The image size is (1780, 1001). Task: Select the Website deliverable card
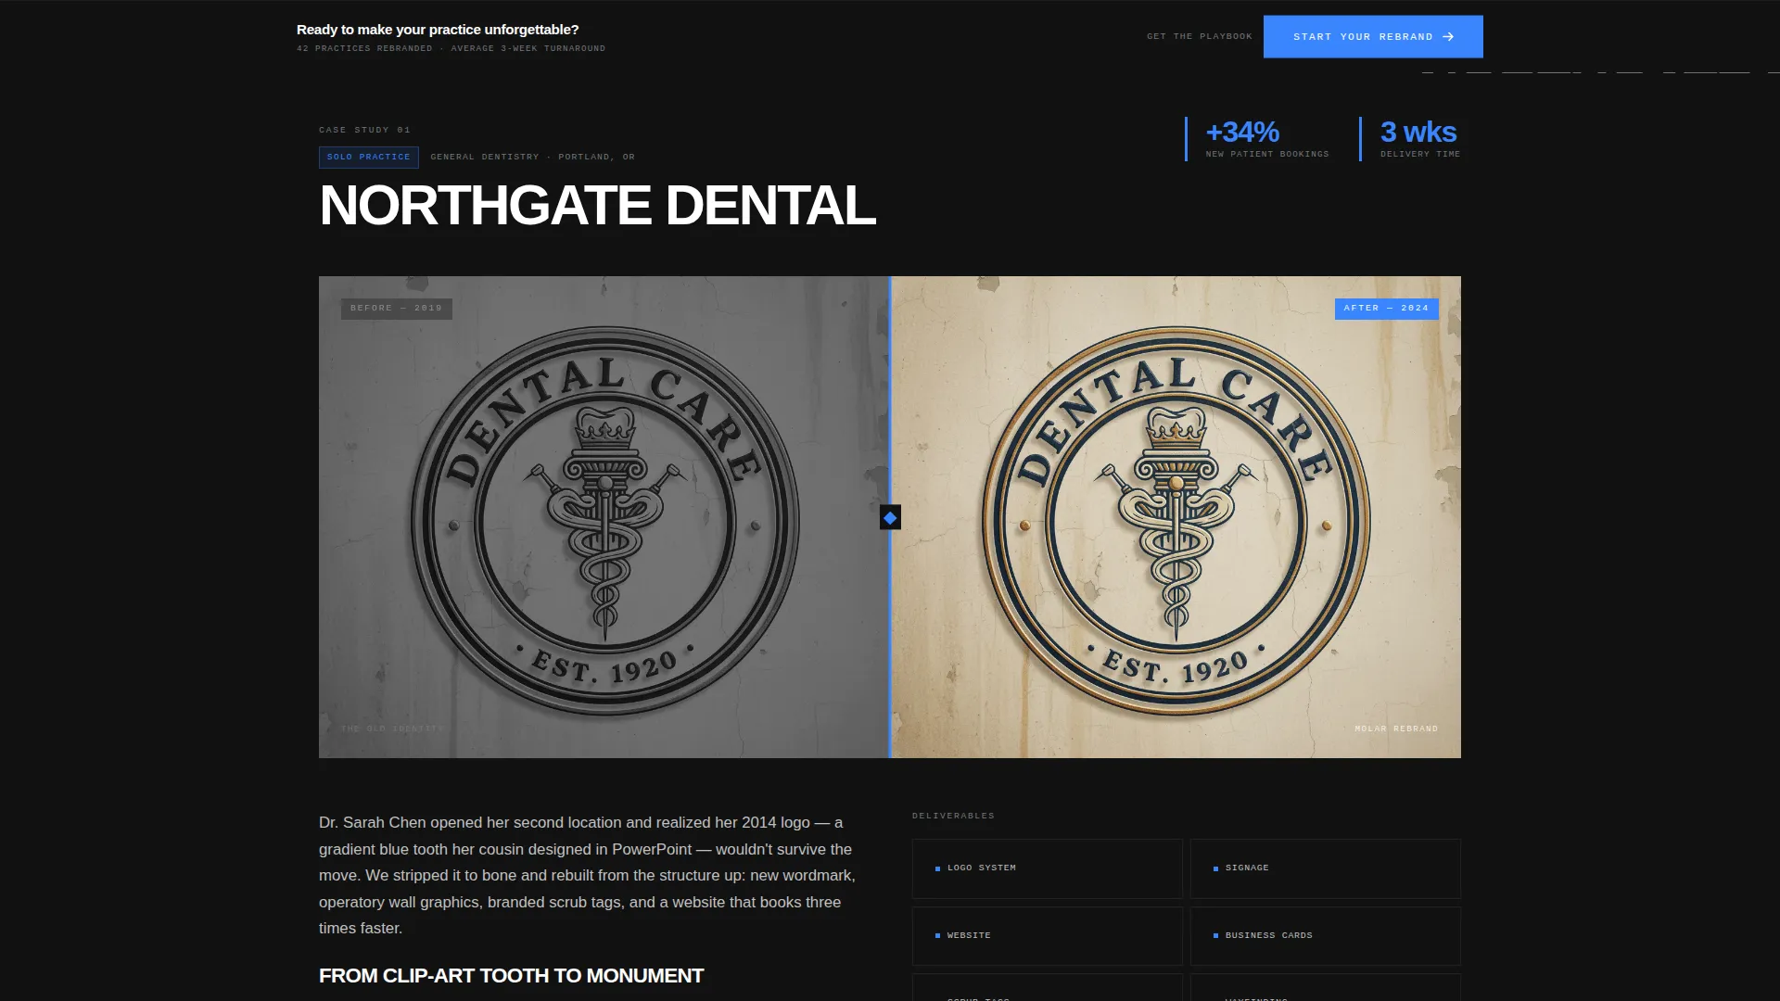pyautogui.click(x=1048, y=936)
